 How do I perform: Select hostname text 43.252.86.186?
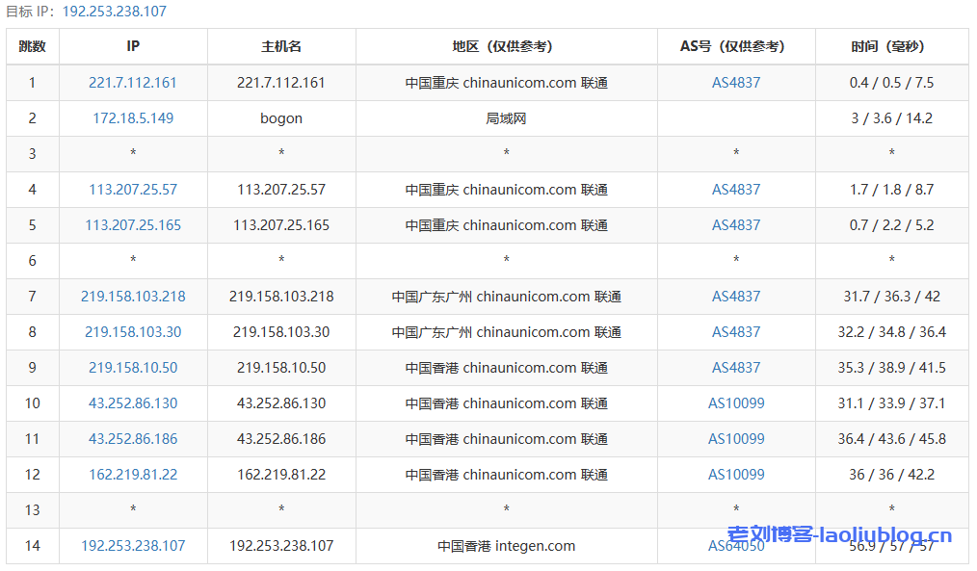point(281,438)
